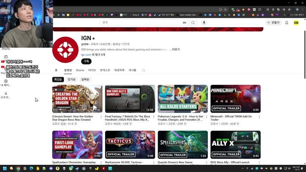Screen dimensions: 306x172
Task: Open Windows Start menu
Action: (x=5, y=168)
